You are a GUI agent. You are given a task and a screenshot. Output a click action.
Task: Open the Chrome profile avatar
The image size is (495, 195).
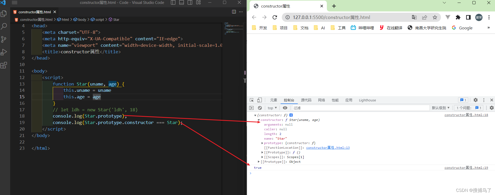(x=479, y=17)
